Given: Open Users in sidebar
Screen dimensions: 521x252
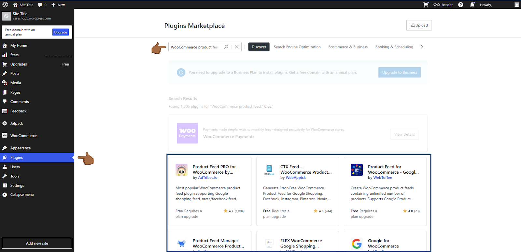Looking at the screenshot, I should coord(37,167).
